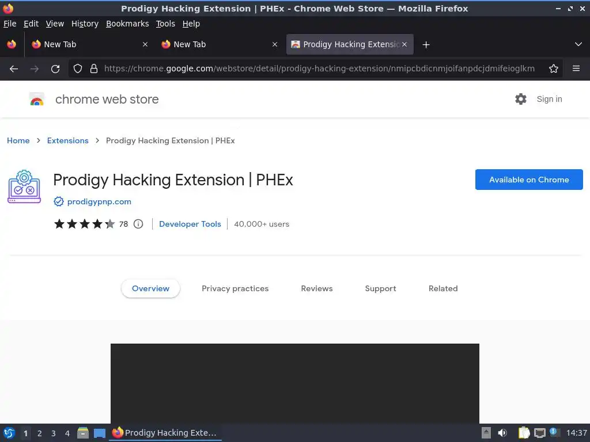Close the Prodigy Hacking Extension tab
This screenshot has width=590, height=442.
(x=404, y=44)
